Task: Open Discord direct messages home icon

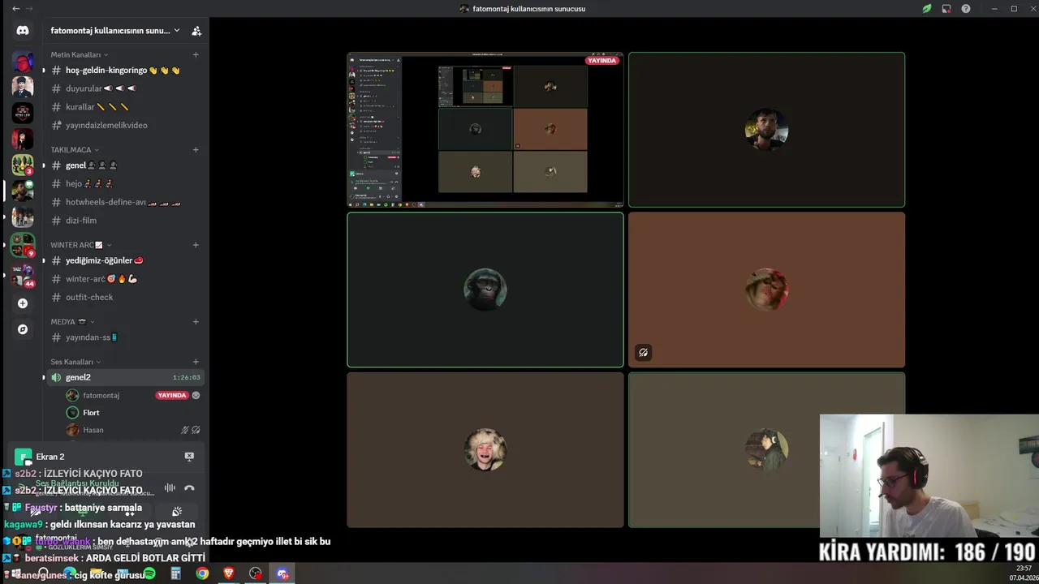Action: click(23, 31)
